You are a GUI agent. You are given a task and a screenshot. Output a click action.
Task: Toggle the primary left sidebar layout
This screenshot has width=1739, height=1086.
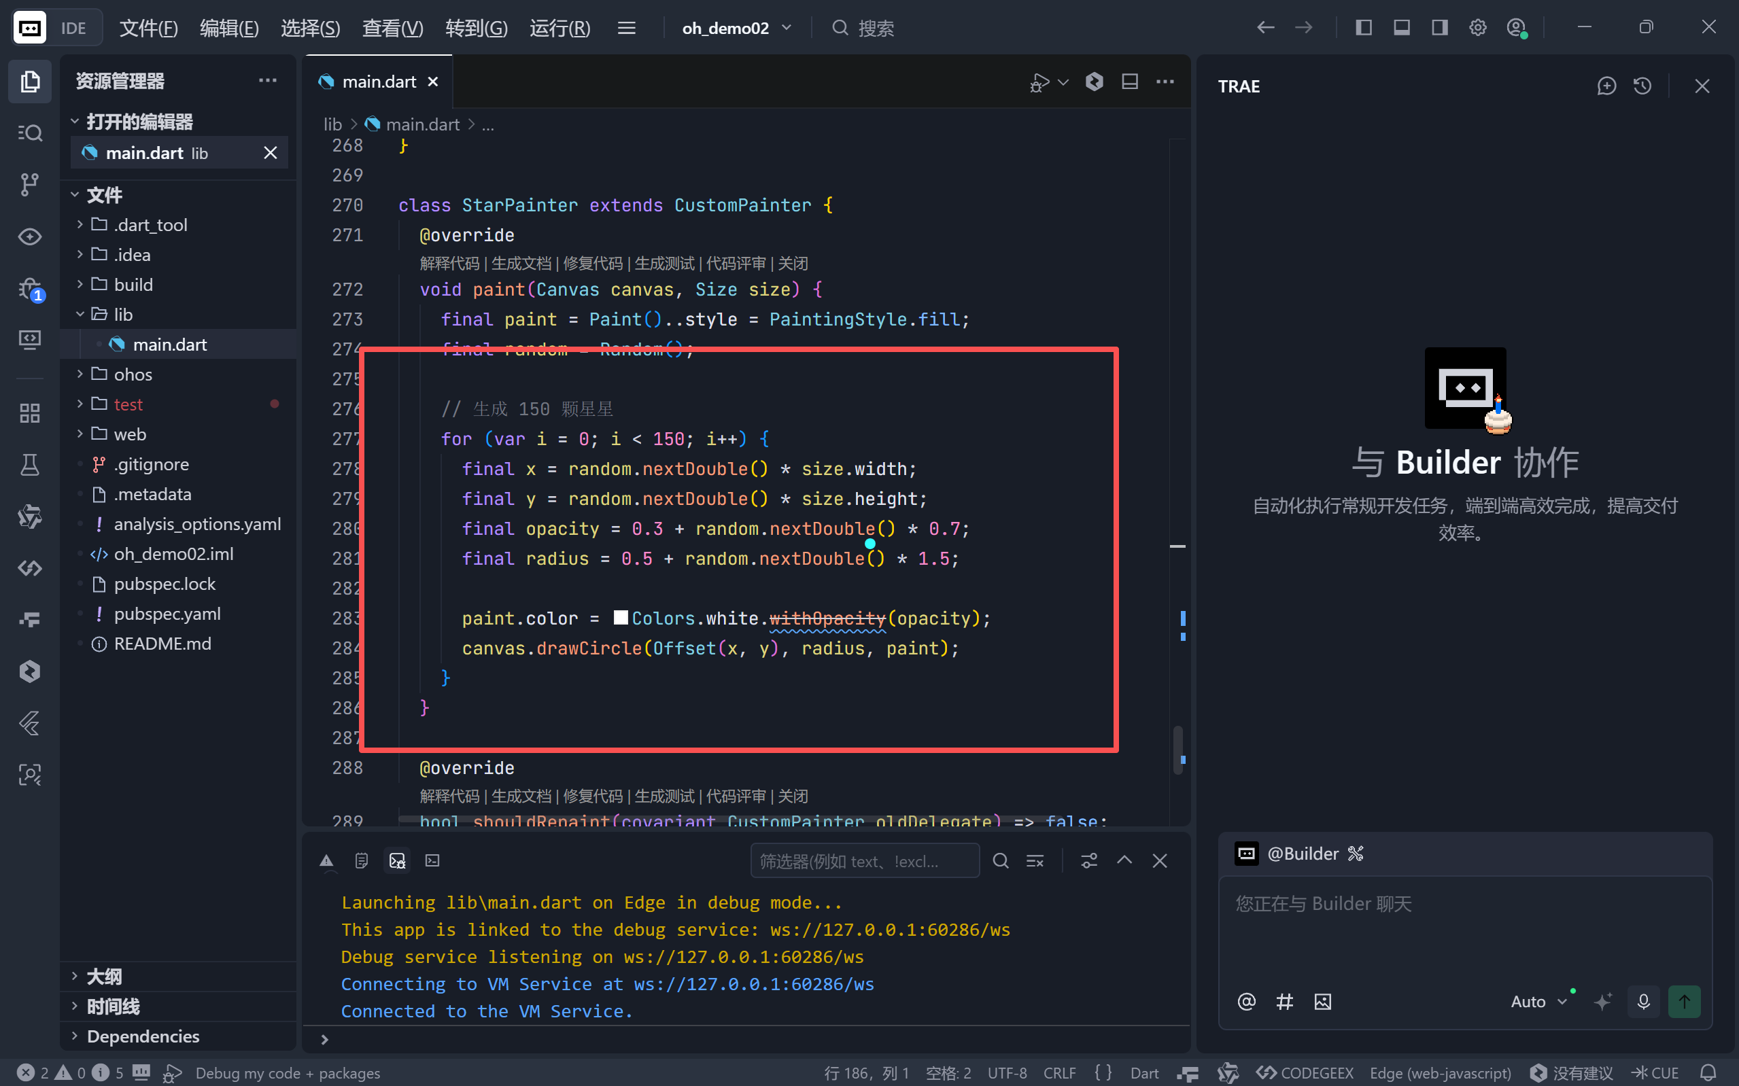pyautogui.click(x=1363, y=28)
